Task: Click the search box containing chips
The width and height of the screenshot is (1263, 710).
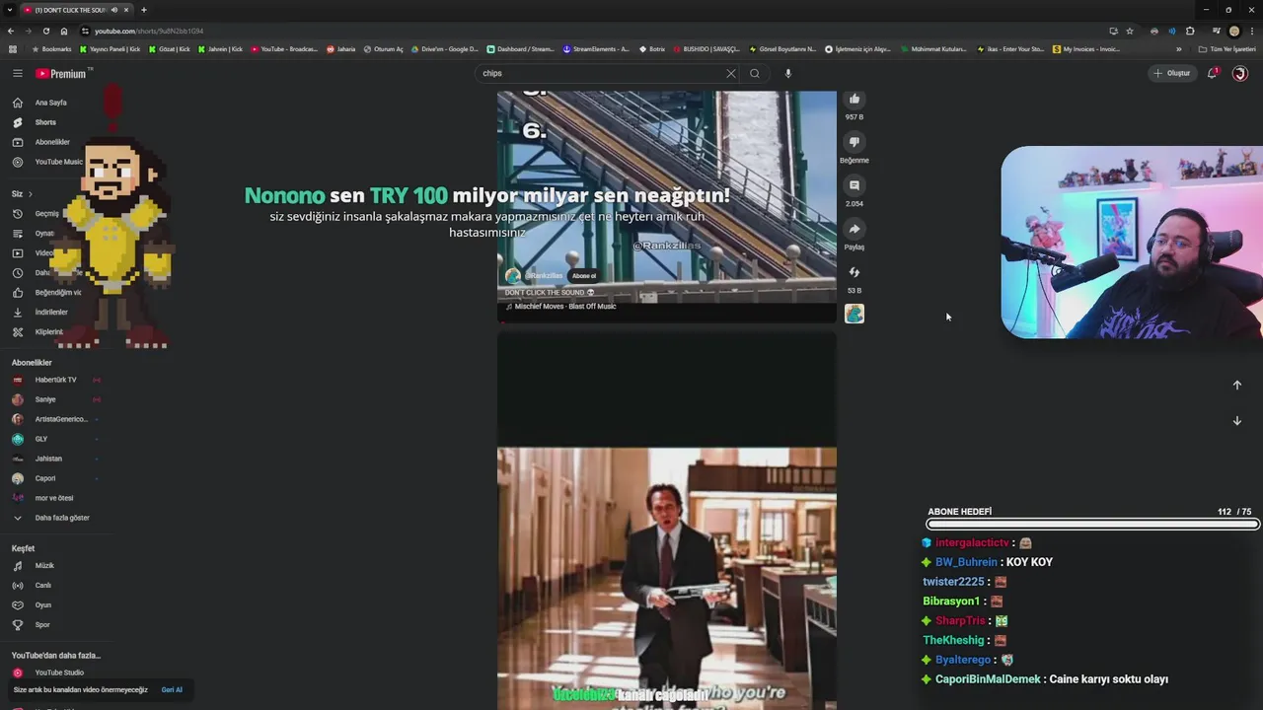Action: (x=600, y=73)
